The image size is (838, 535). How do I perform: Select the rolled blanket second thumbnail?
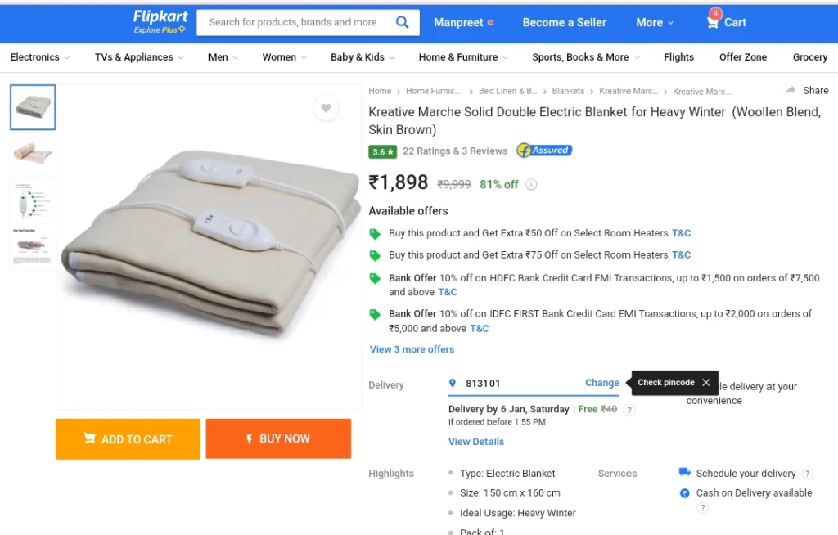[x=33, y=154]
